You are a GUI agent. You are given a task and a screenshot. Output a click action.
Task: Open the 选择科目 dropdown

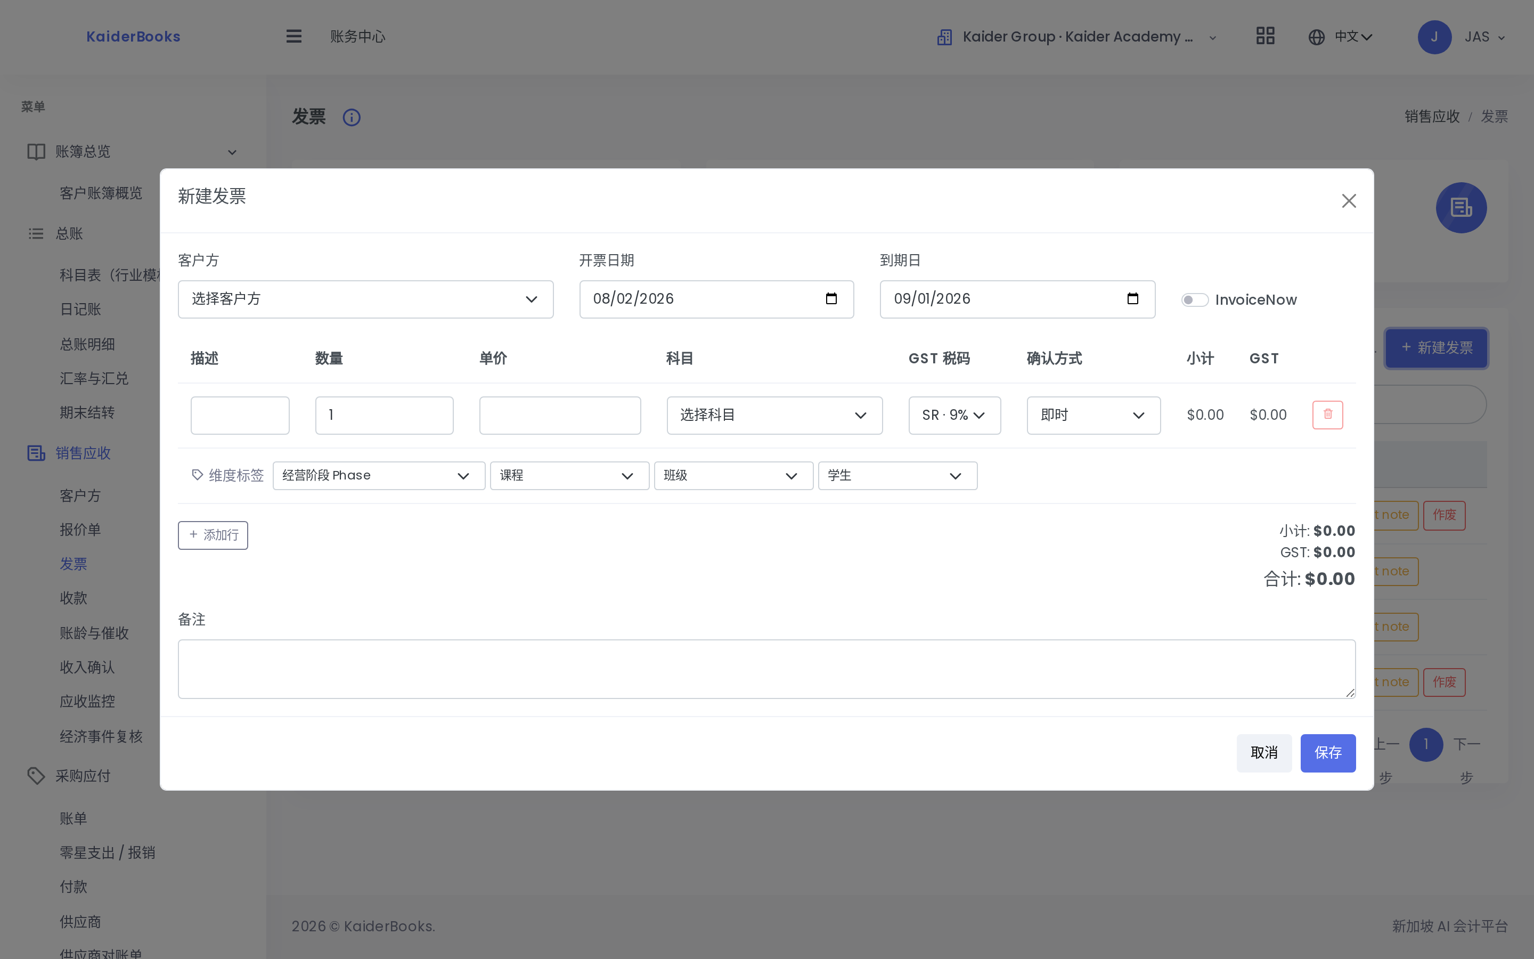(x=774, y=416)
